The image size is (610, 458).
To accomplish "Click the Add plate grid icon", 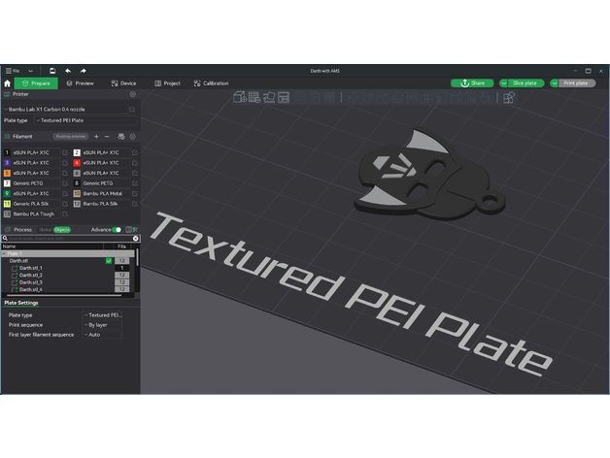I will point(254,97).
